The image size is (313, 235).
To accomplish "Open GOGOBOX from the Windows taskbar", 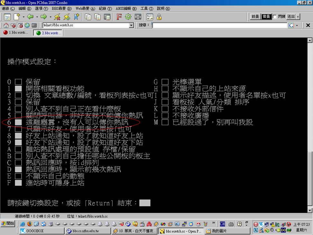I will pyautogui.click(x=41, y=231).
